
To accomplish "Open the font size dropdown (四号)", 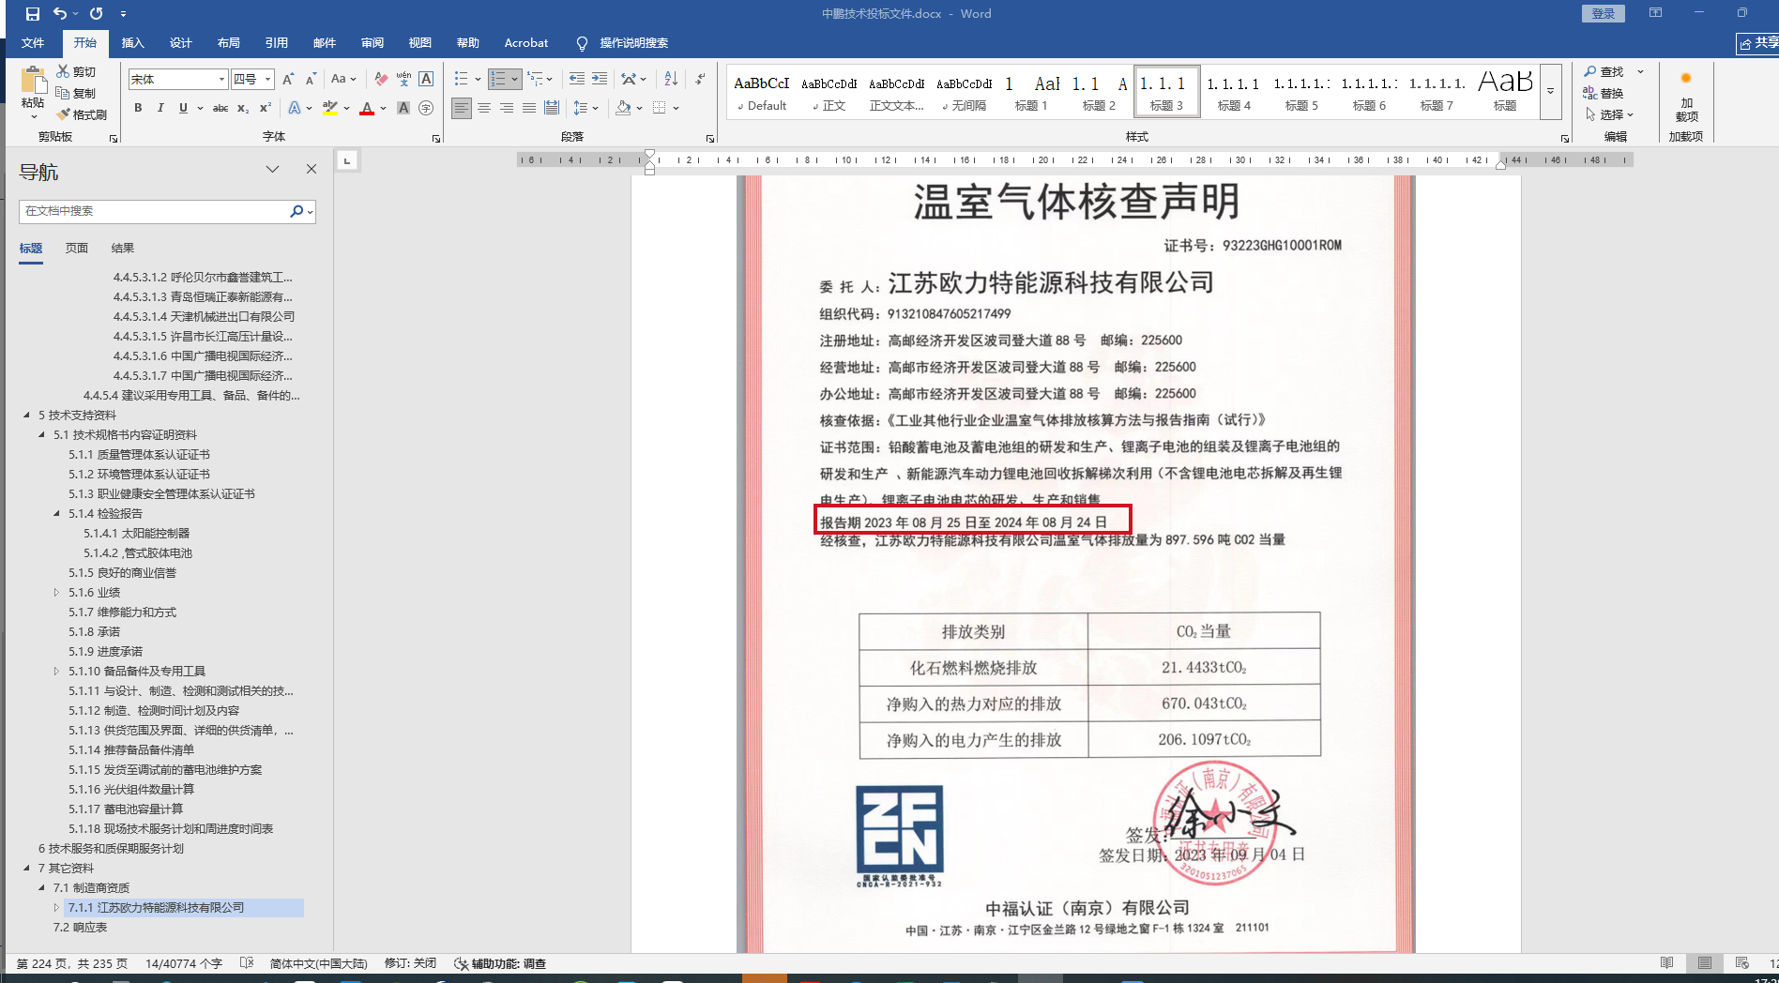I will click(x=267, y=80).
